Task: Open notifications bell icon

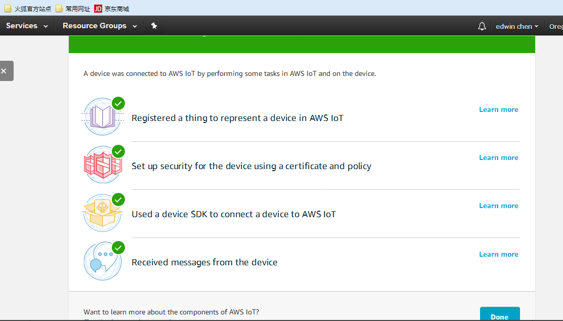Action: tap(482, 26)
